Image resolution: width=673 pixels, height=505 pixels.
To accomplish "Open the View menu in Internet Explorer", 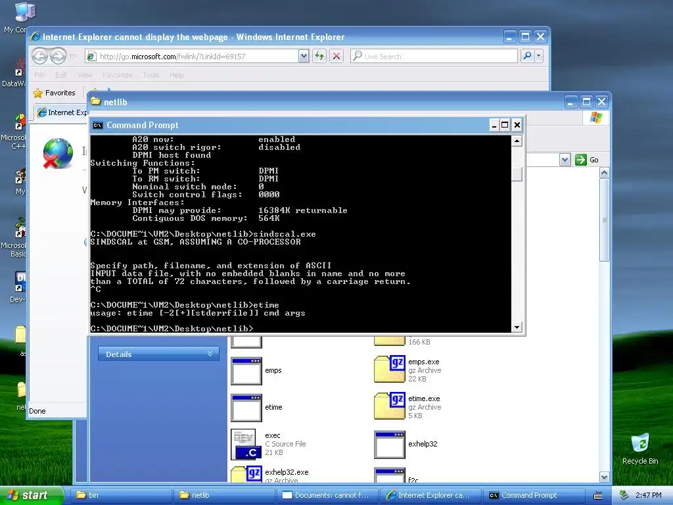I will [85, 75].
